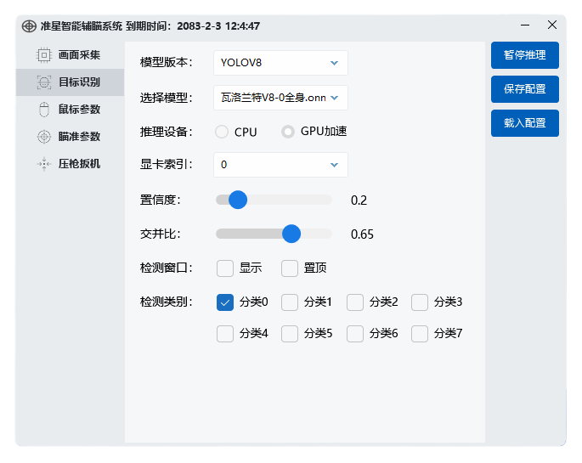Click the 保存配置 button

point(524,89)
